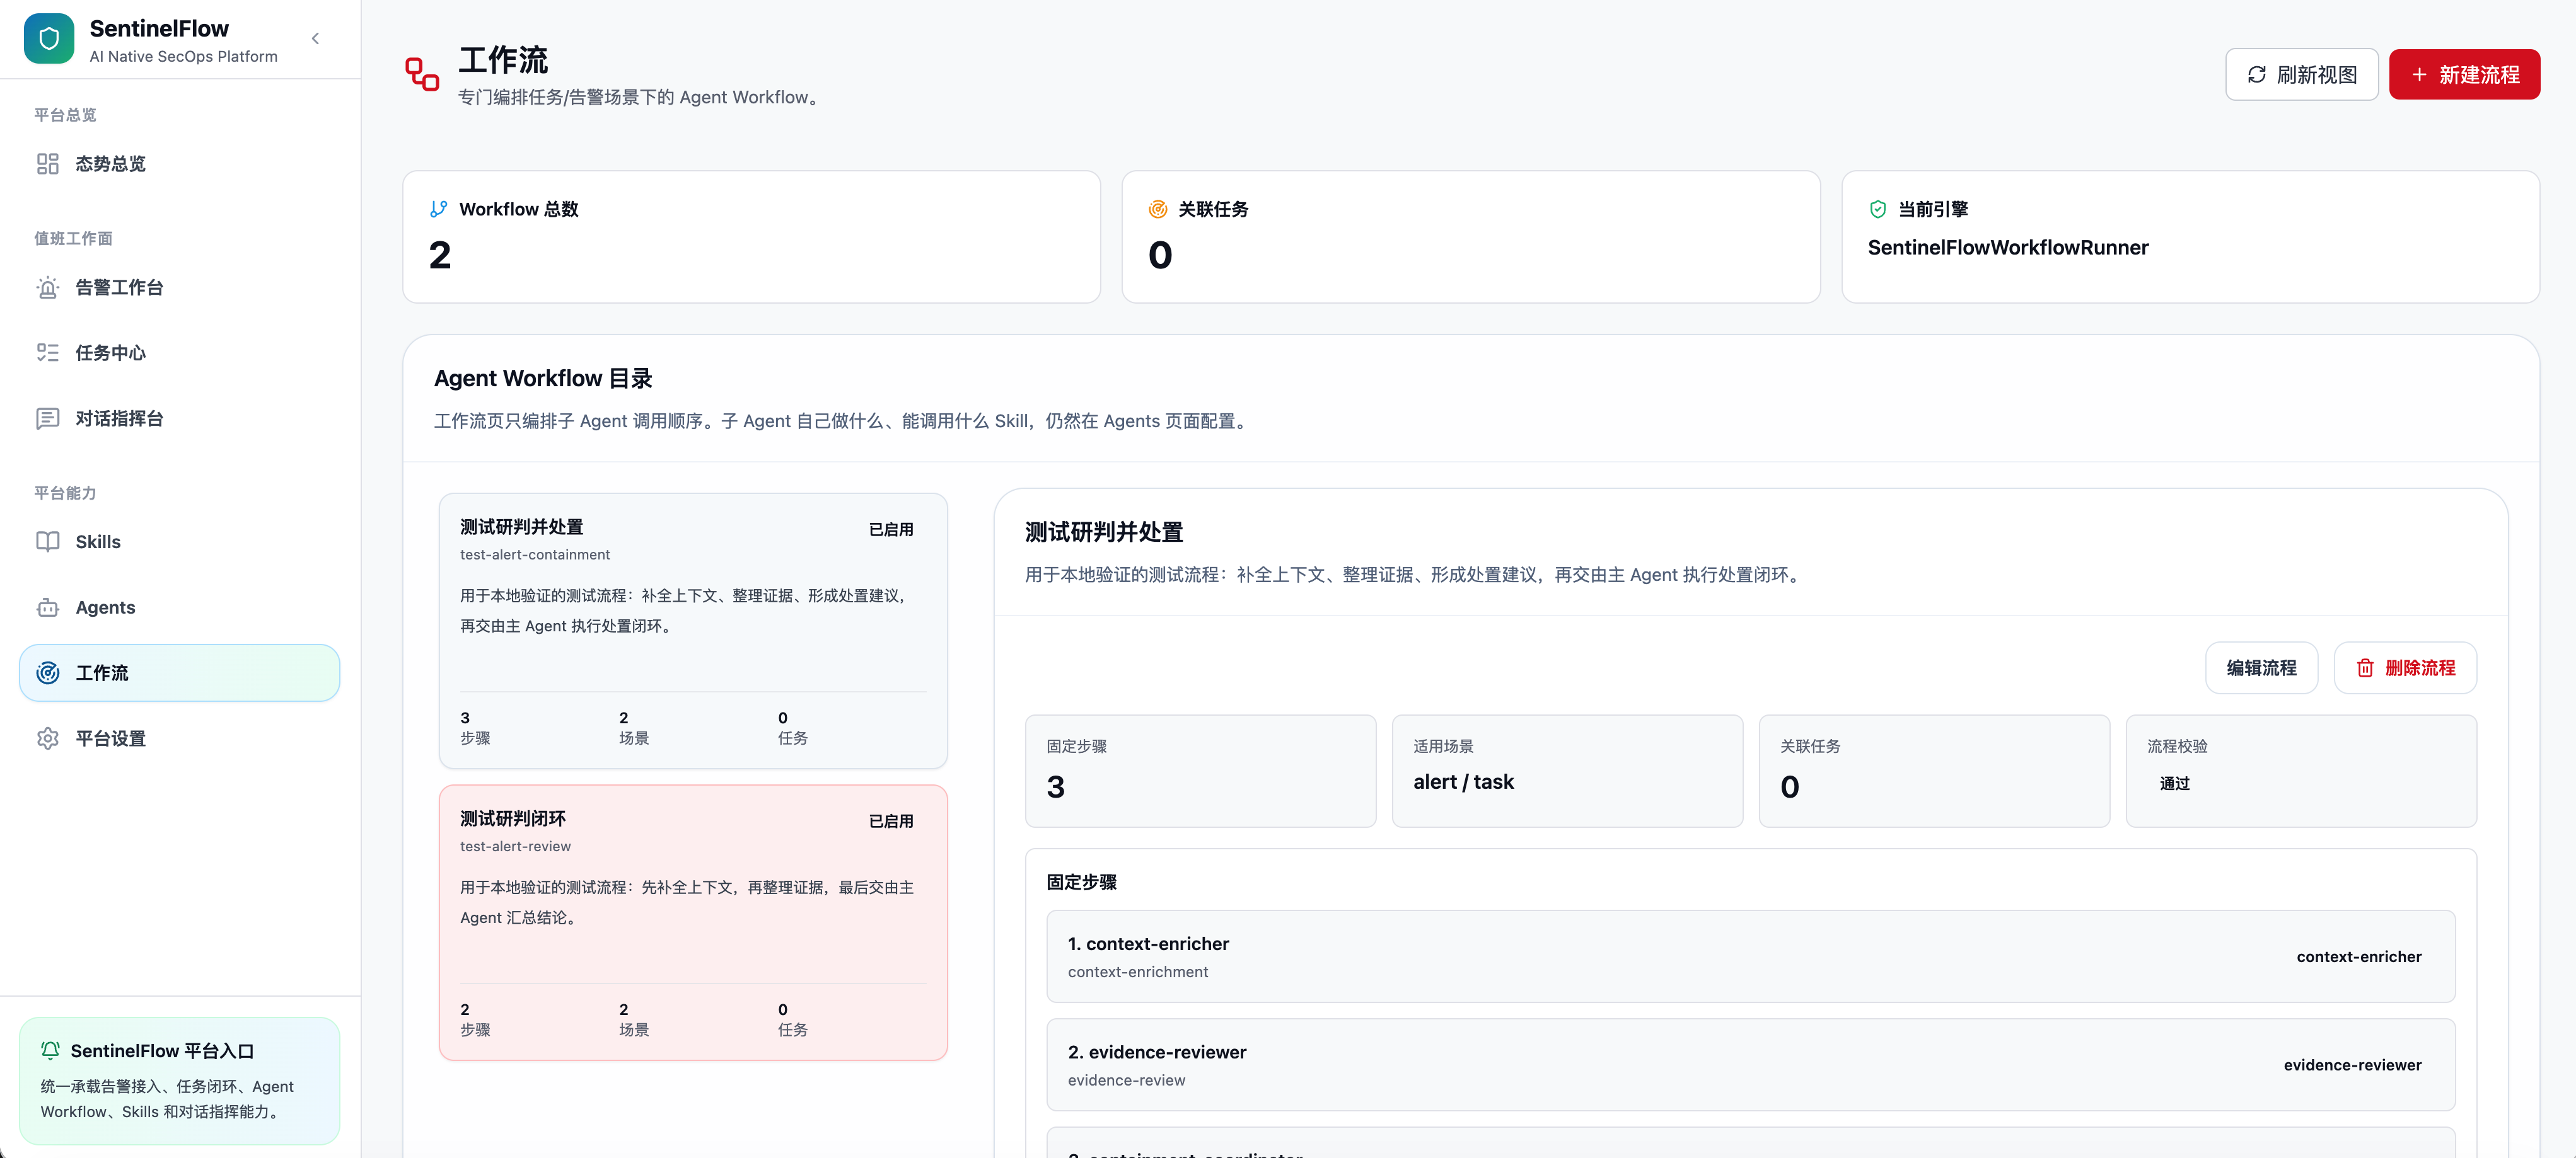Viewport: 2576px width, 1158px height.
Task: Click the 告警工作台 siren icon
Action: 48,288
